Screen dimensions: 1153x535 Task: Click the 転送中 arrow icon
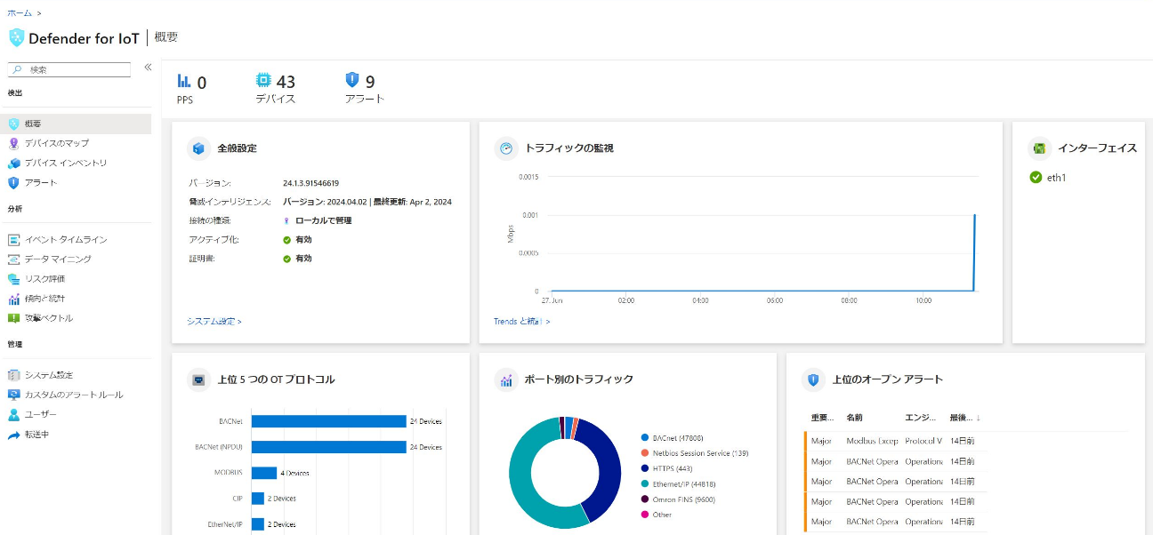point(13,435)
